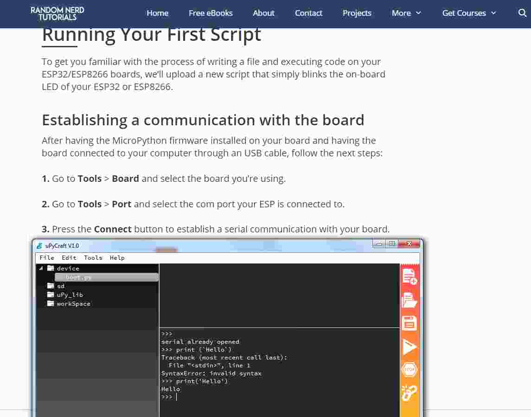
Task: Go to the Home page
Action: [158, 13]
